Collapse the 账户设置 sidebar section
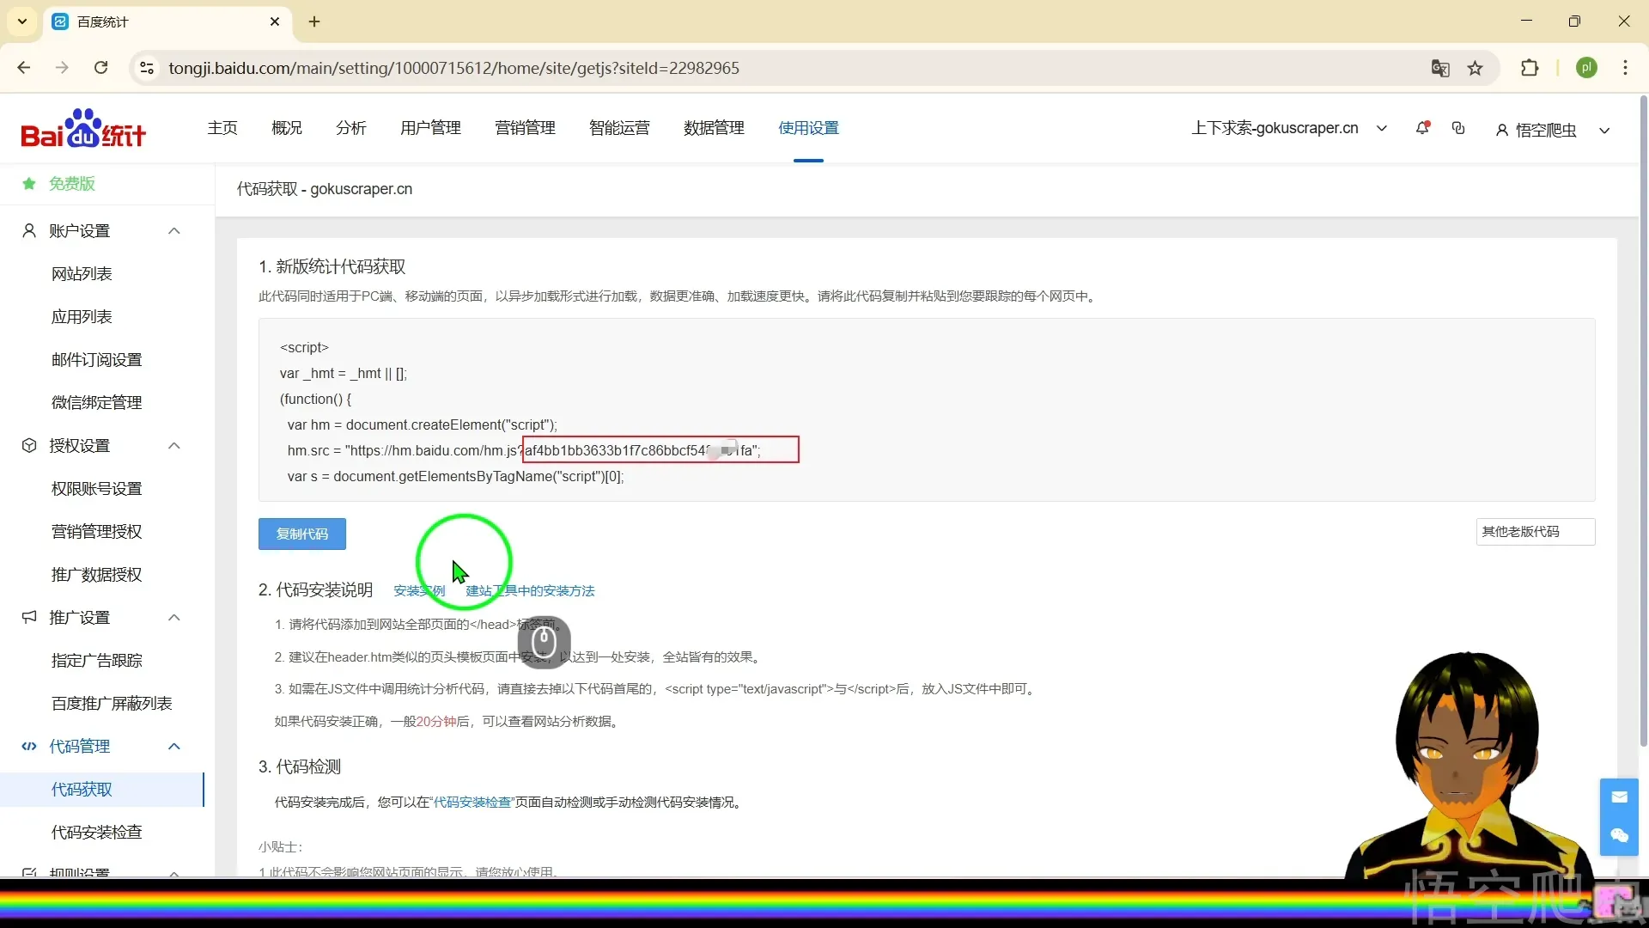 pos(174,231)
